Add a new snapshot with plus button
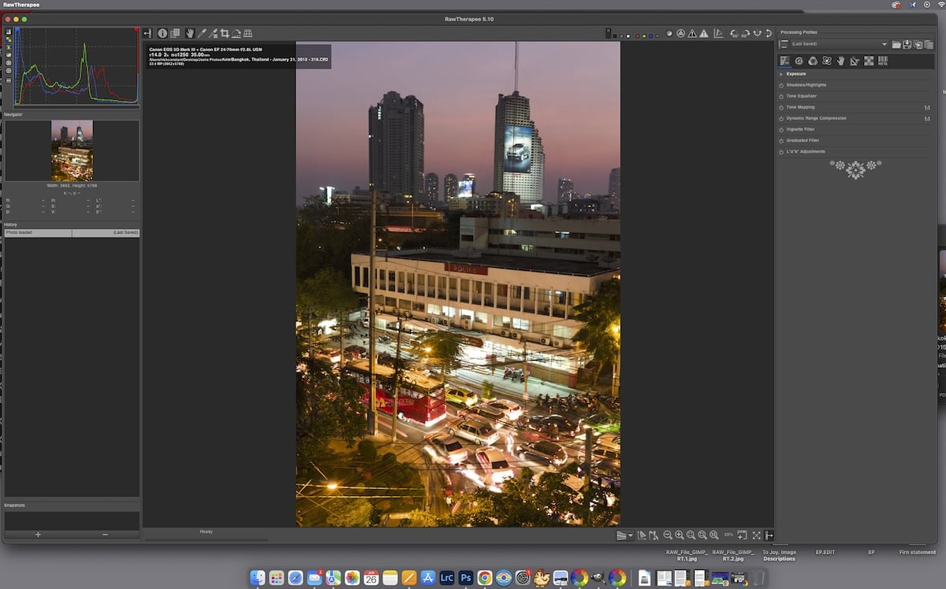 point(38,535)
